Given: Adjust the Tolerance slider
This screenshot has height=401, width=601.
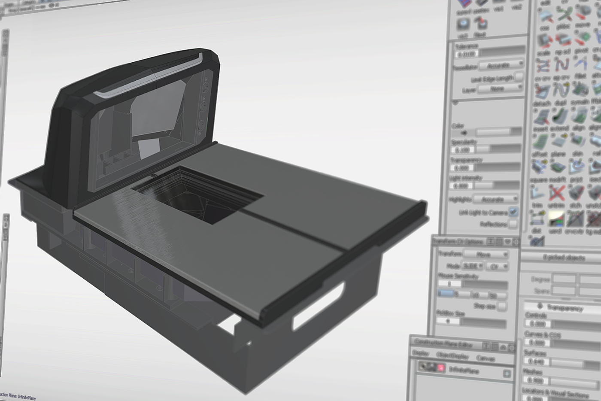Looking at the screenshot, I should tap(503, 52).
